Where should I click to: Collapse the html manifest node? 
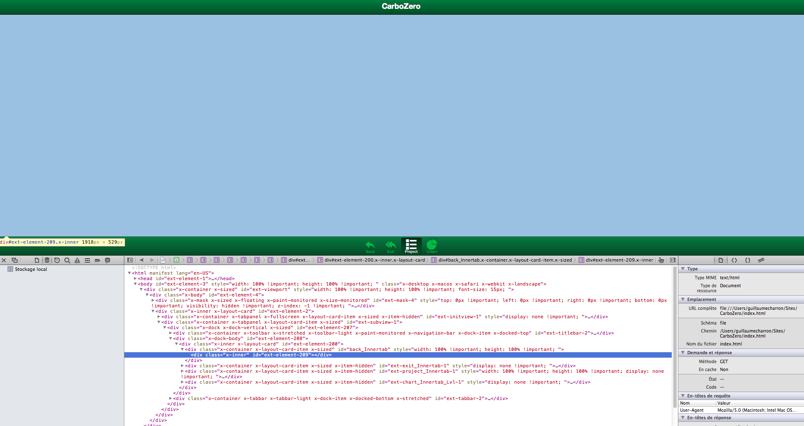pos(129,273)
